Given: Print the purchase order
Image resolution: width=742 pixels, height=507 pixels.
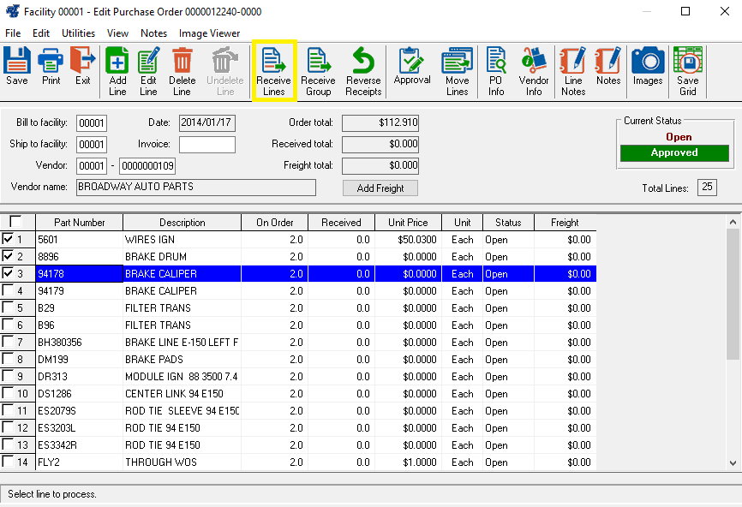Looking at the screenshot, I should (x=51, y=67).
